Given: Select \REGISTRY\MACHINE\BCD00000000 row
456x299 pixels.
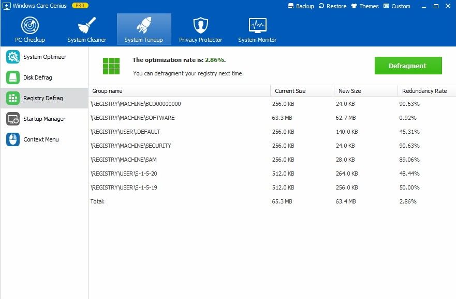Looking at the screenshot, I should coord(272,104).
